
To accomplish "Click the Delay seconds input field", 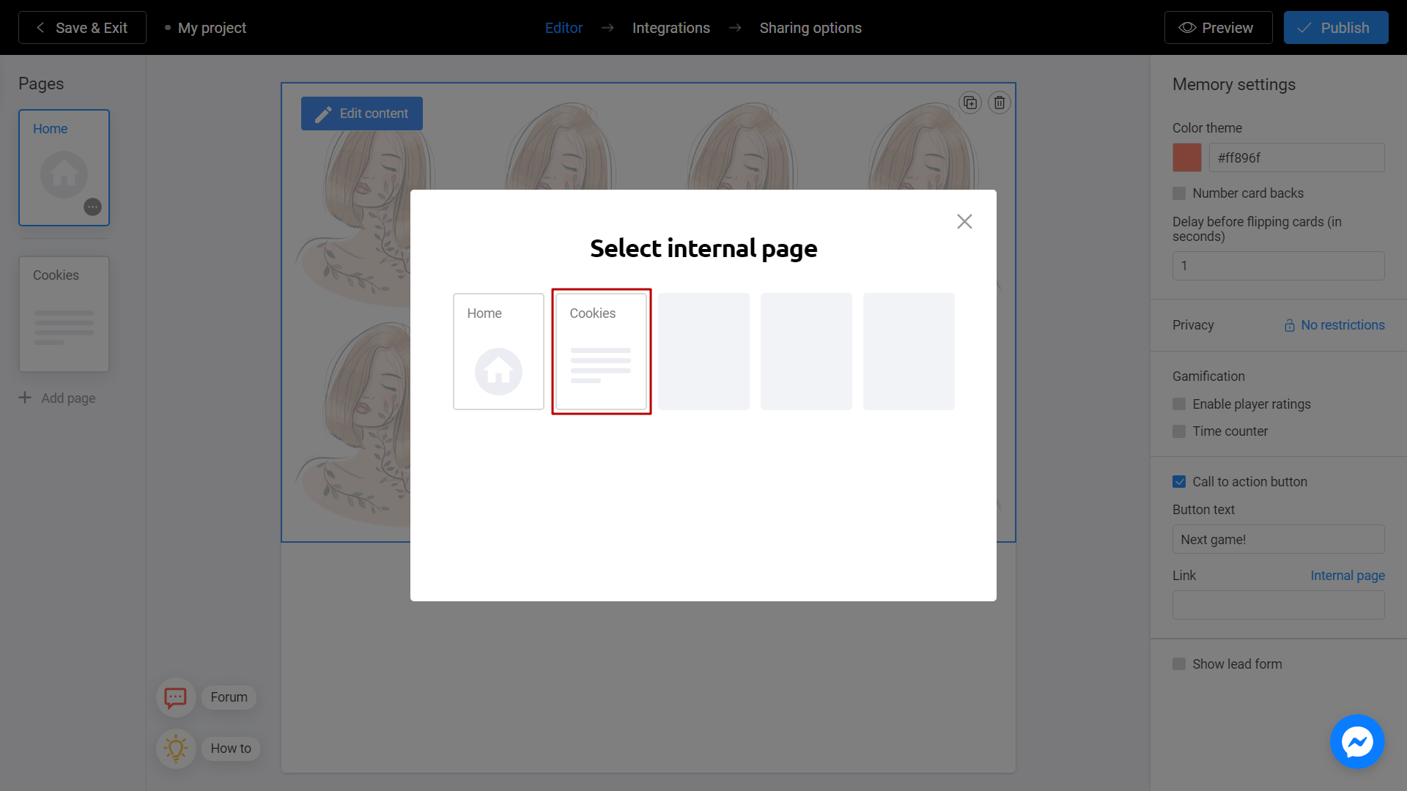I will [x=1279, y=266].
